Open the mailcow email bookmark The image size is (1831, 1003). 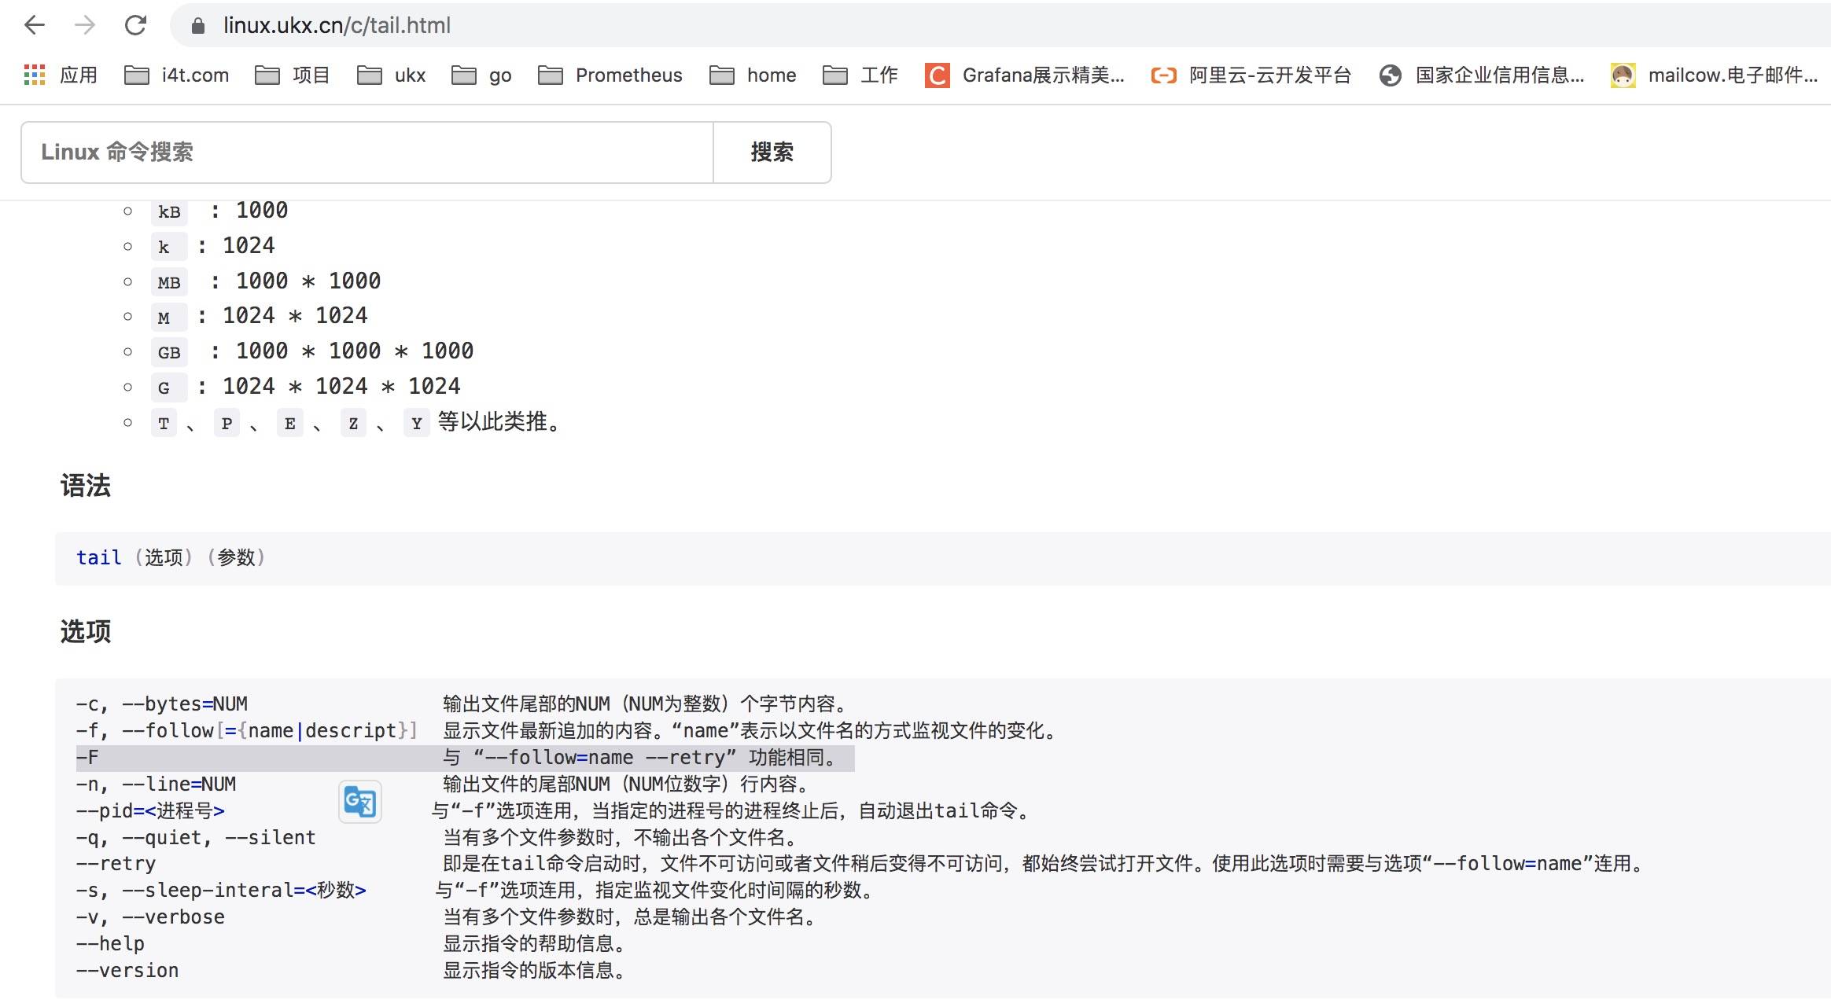click(x=1715, y=75)
